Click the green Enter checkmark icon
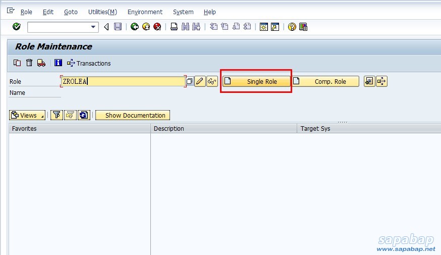This screenshot has width=441, height=255. click(x=16, y=27)
